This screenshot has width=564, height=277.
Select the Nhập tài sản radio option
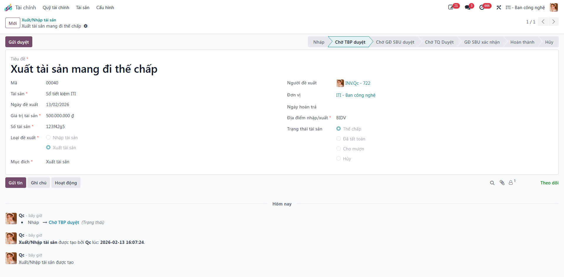[48, 137]
